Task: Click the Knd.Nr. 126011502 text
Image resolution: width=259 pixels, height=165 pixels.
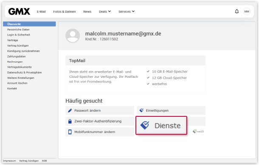Action: pyautogui.click(x=101, y=39)
